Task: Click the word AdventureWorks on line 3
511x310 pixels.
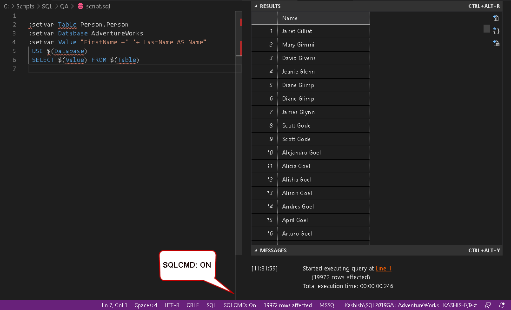Action: (x=117, y=34)
